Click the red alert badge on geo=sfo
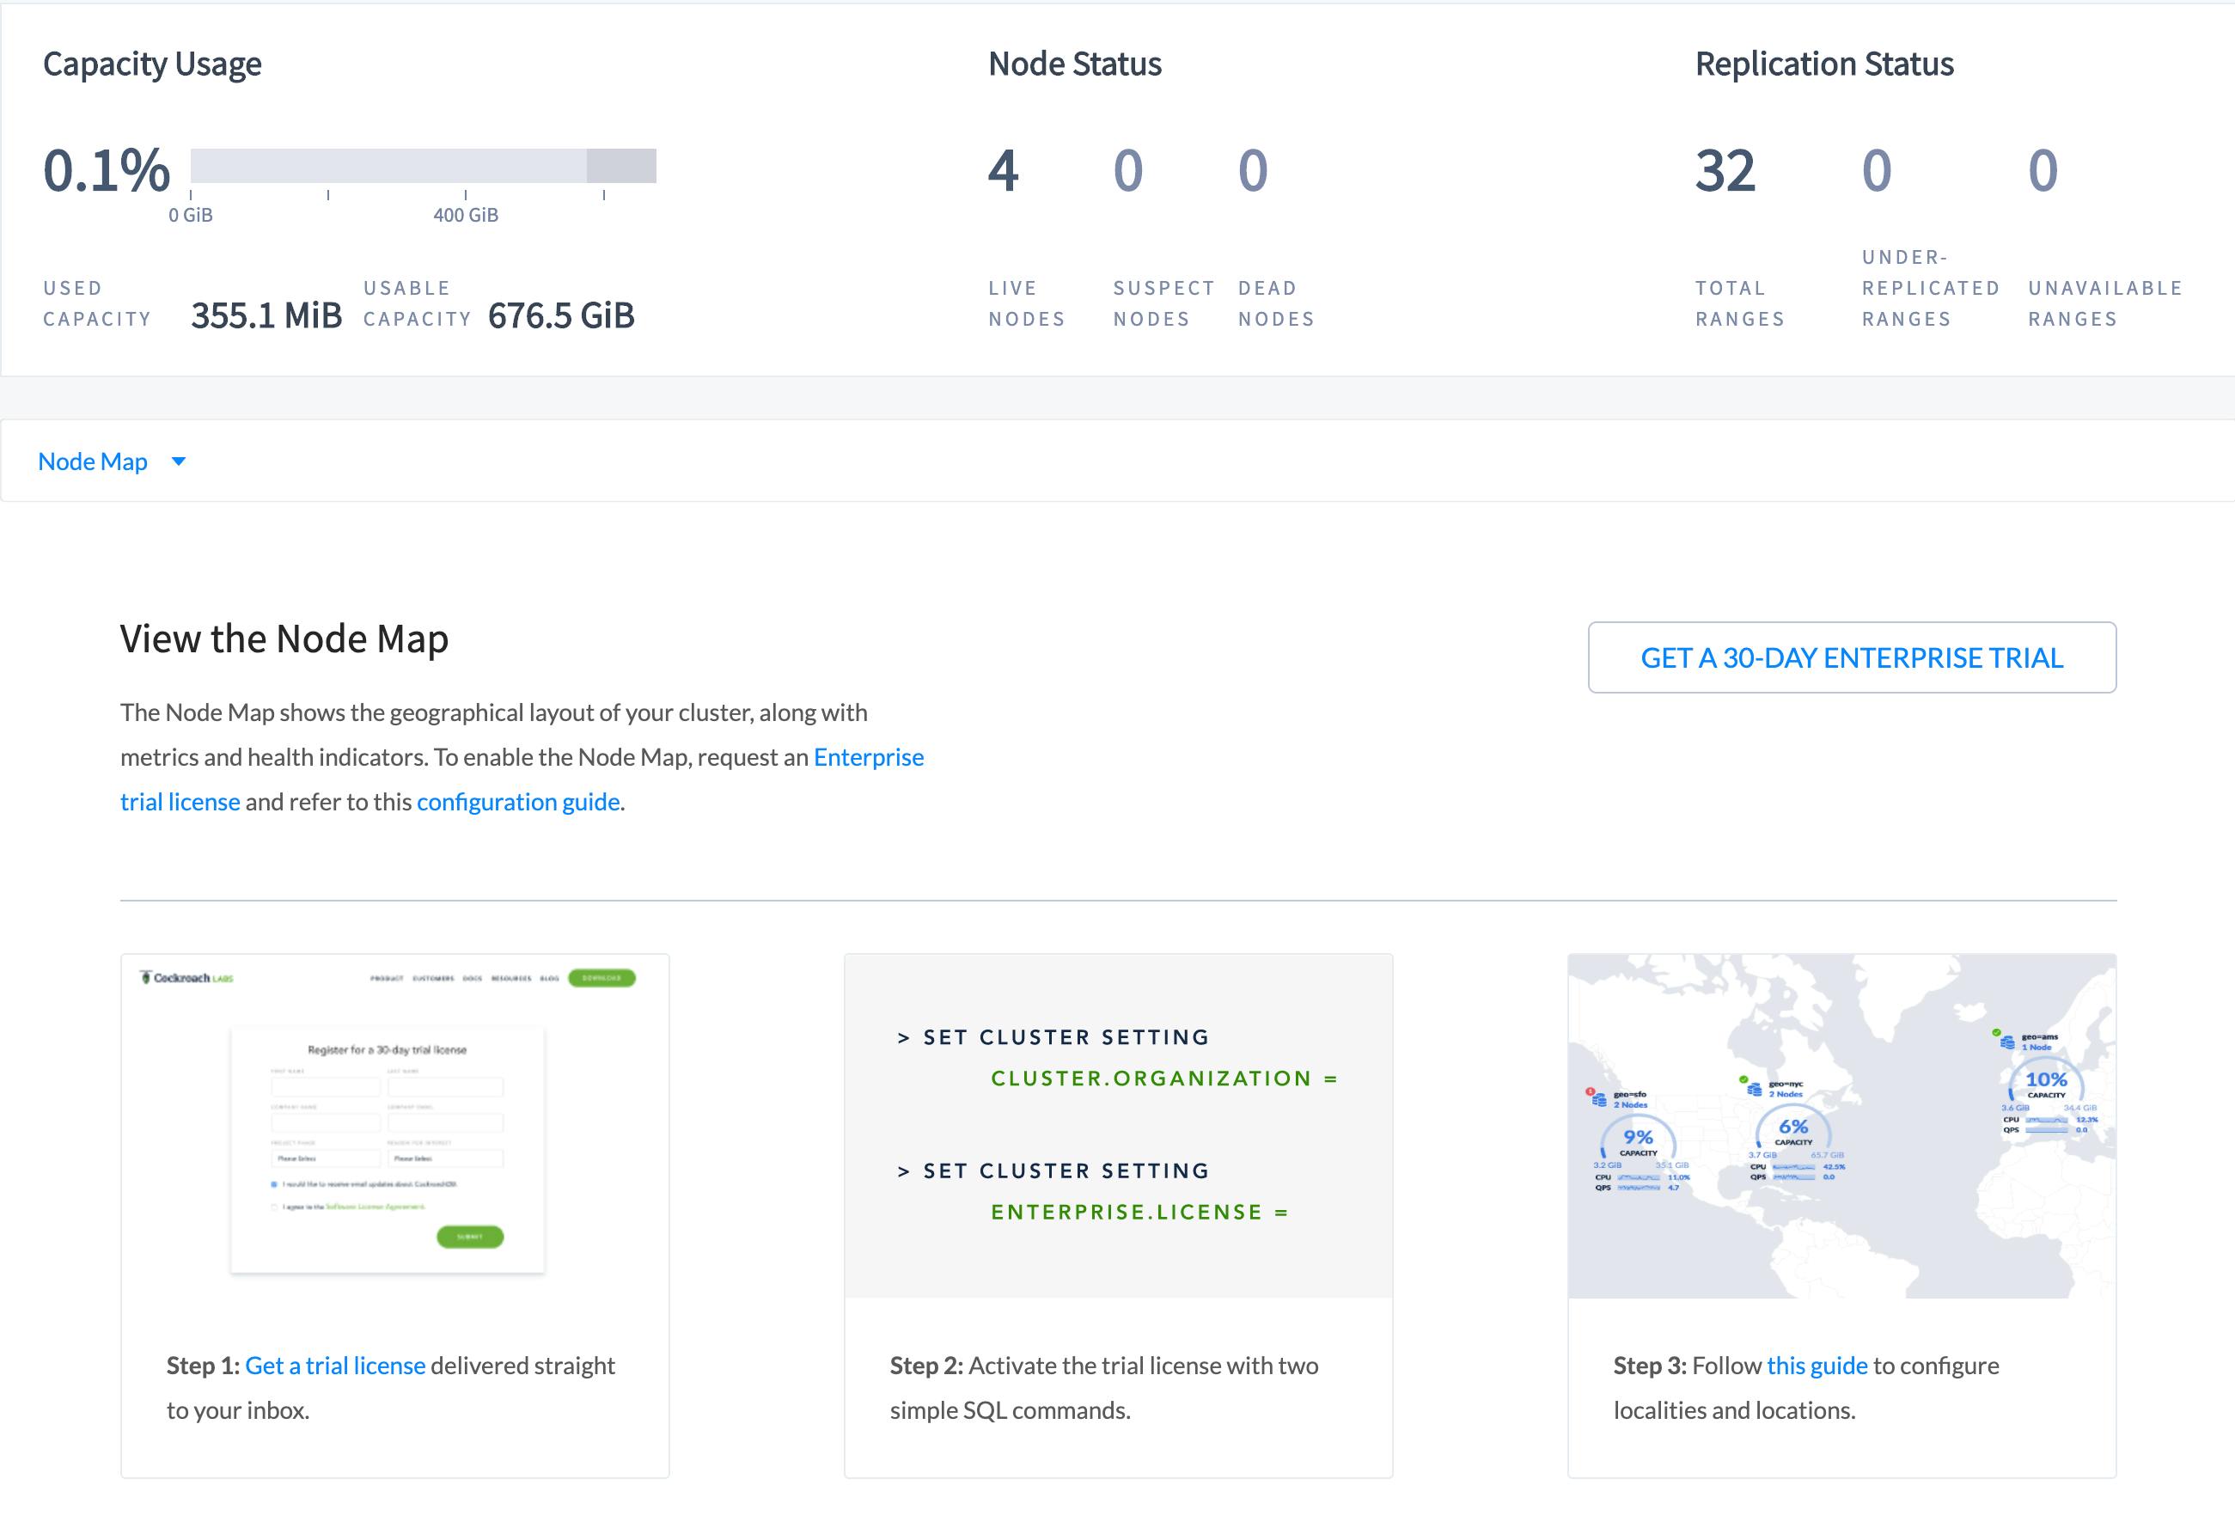 (x=1591, y=1091)
